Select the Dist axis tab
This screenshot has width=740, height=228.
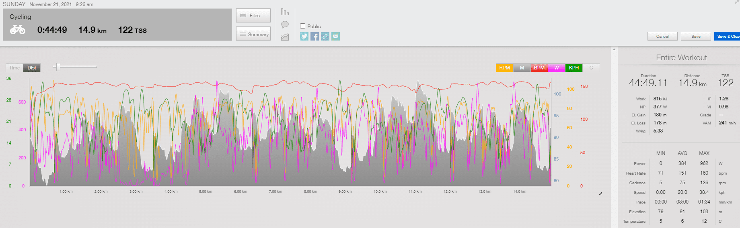click(32, 68)
